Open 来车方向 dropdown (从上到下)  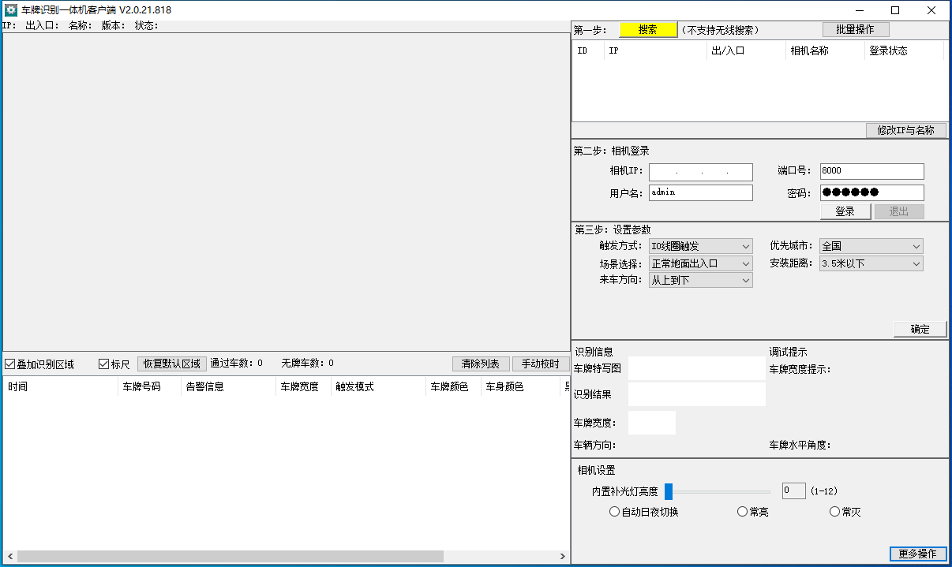click(700, 280)
